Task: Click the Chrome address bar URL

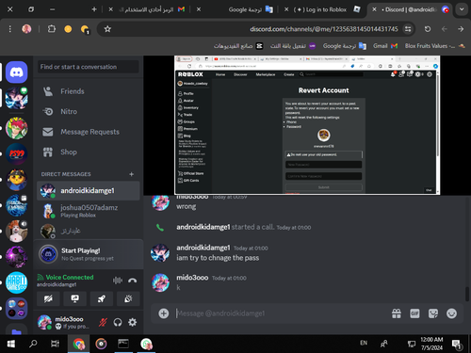Action: [324, 29]
